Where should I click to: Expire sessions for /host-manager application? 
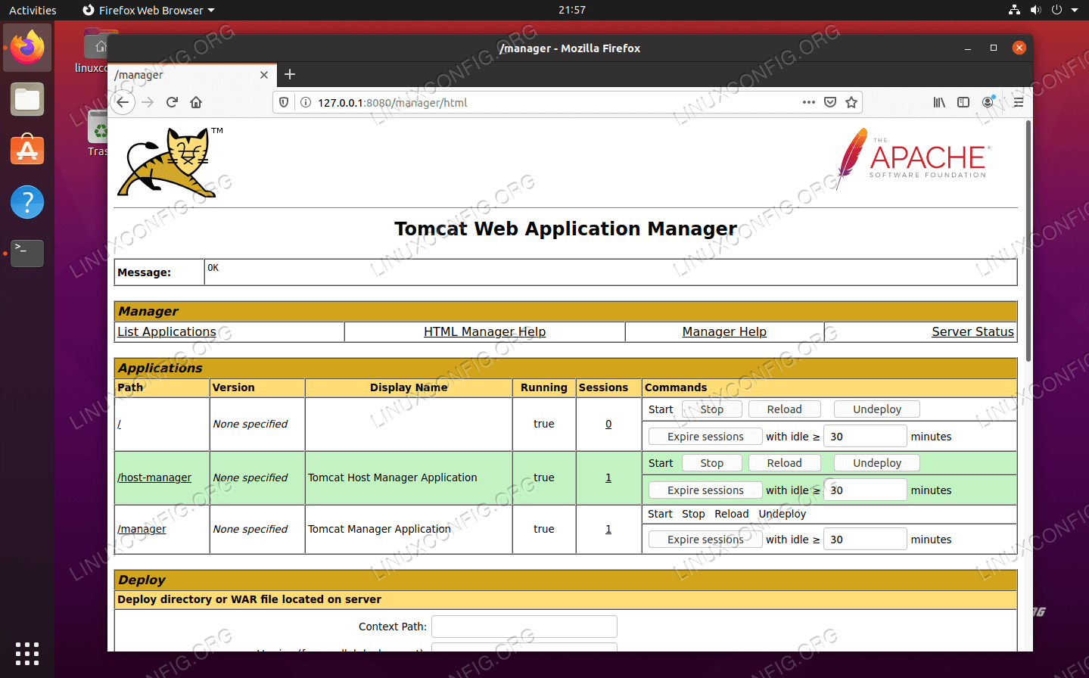click(x=705, y=490)
